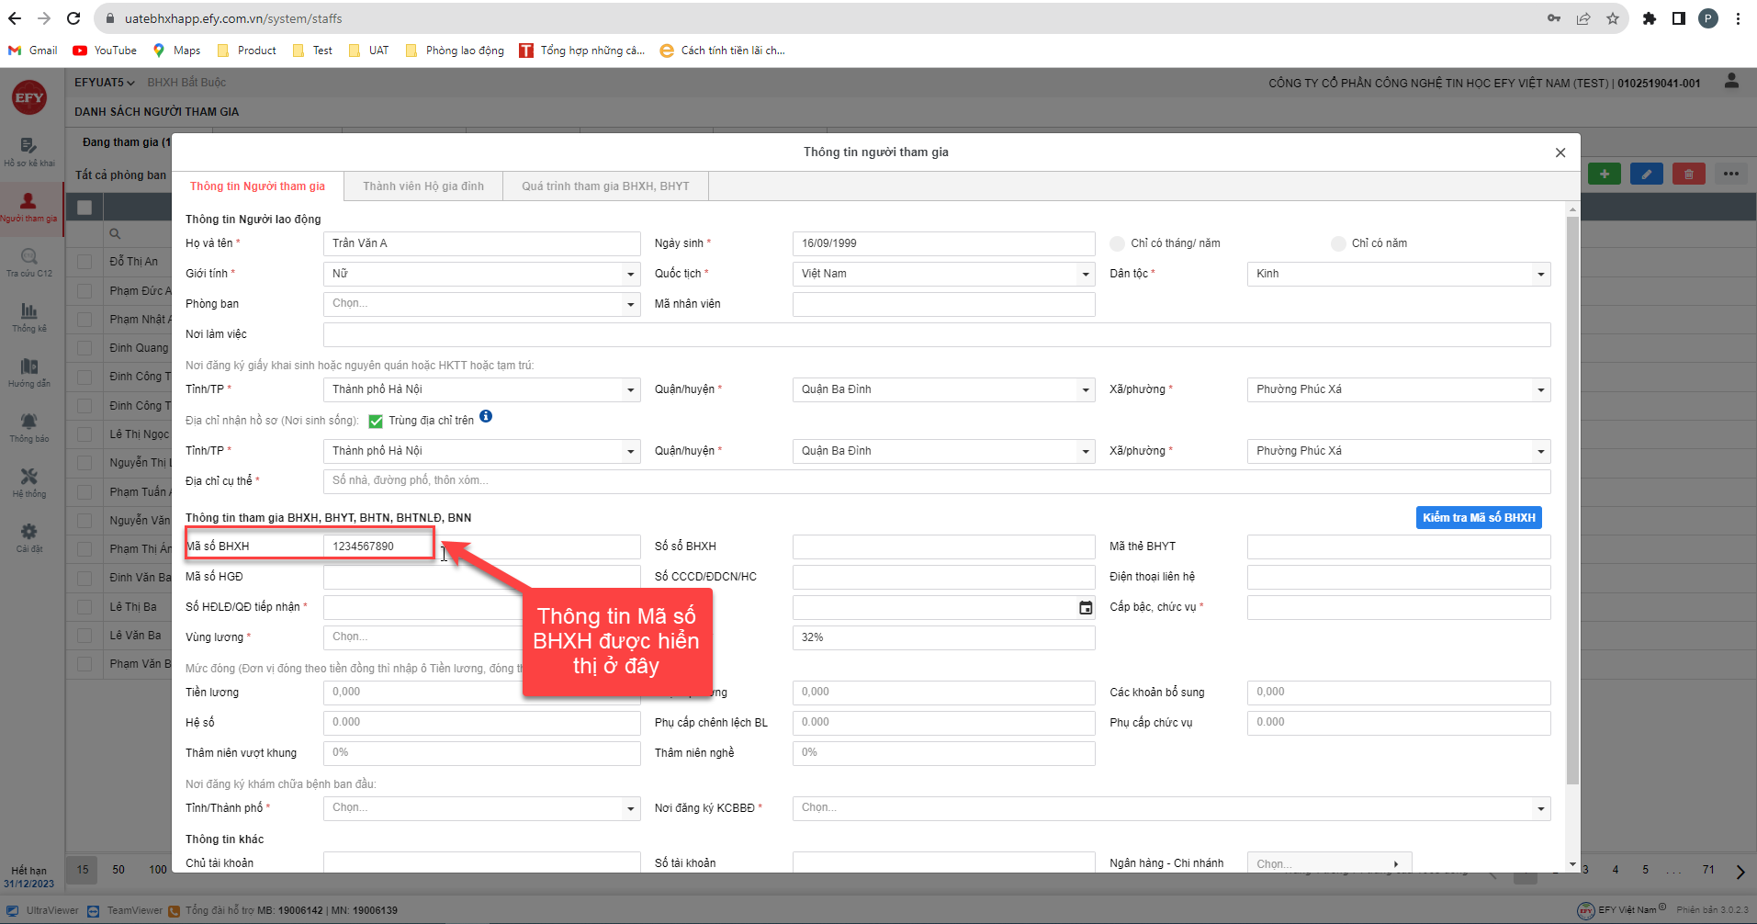
Task: Open Cài đặt gear in sidebar
Action: [29, 537]
